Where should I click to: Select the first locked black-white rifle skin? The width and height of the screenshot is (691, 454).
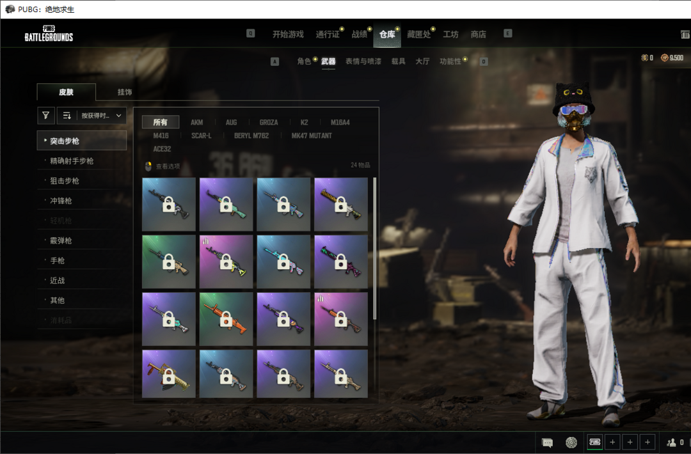(169, 205)
